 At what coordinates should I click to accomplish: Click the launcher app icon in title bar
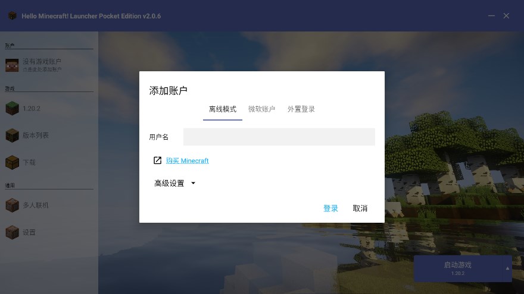[x=13, y=15]
